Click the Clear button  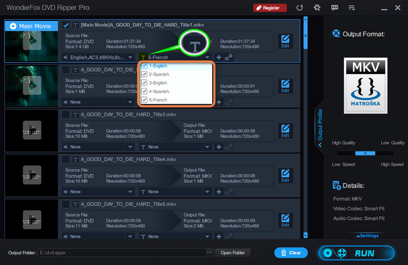coord(291,253)
